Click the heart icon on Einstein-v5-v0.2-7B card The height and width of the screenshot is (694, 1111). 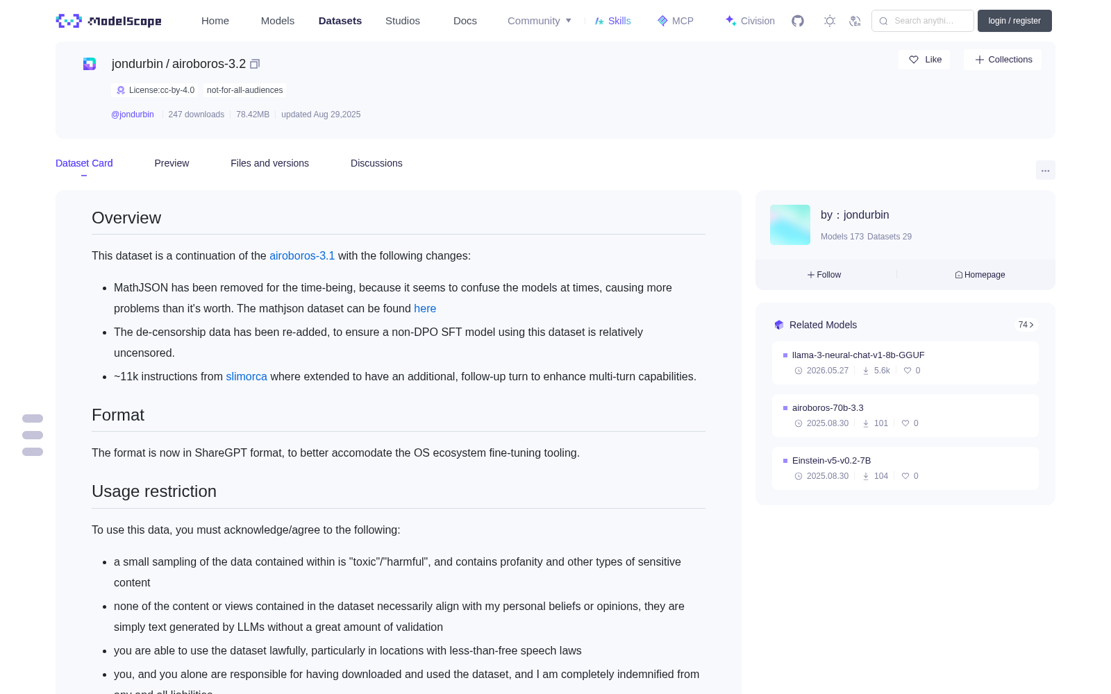coord(905,476)
